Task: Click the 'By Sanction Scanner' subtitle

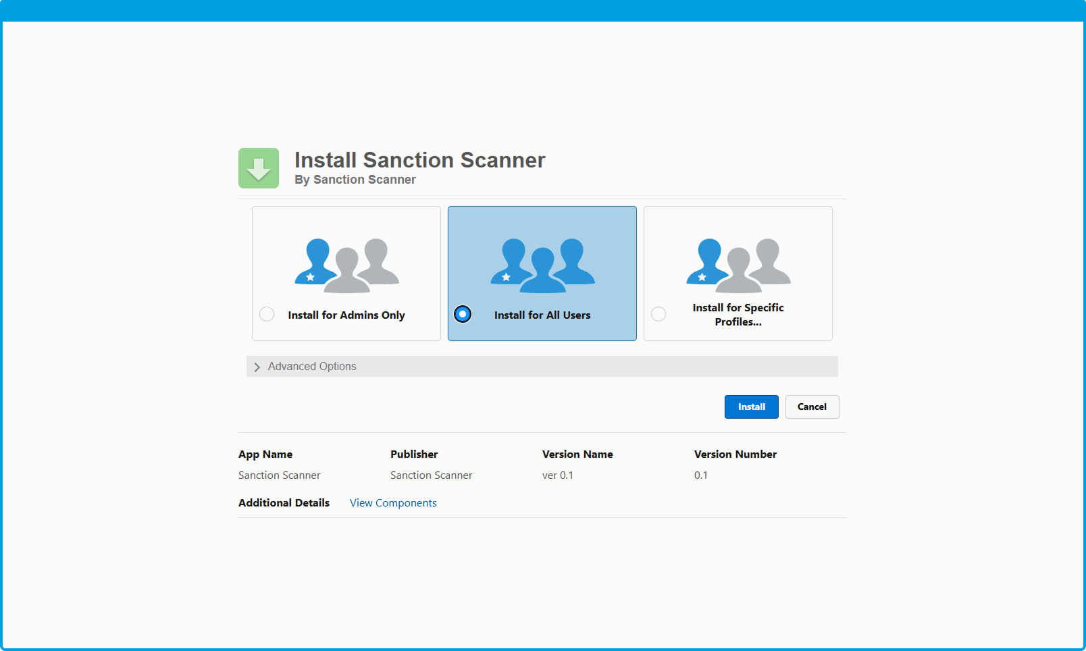Action: coord(355,180)
